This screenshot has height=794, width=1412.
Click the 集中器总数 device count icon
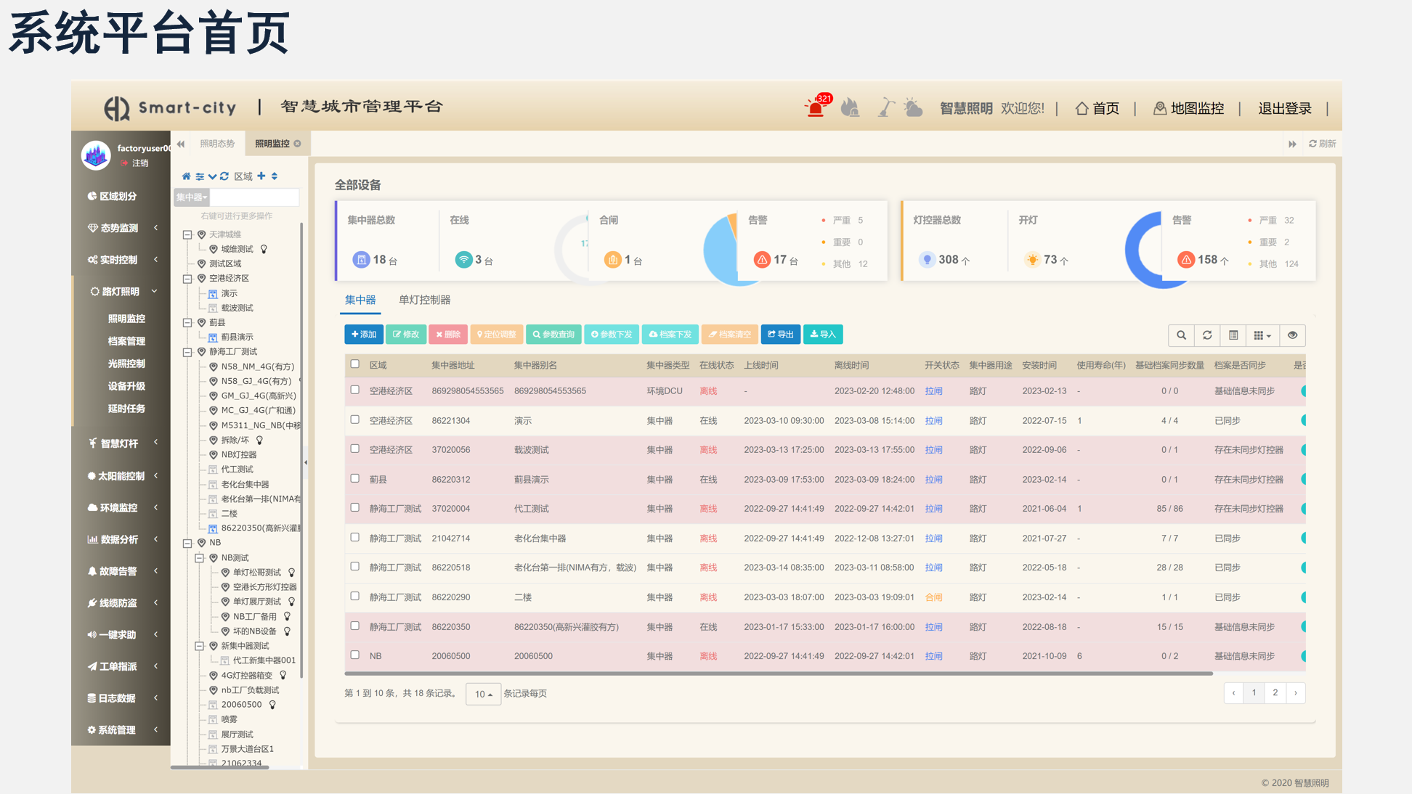point(361,260)
